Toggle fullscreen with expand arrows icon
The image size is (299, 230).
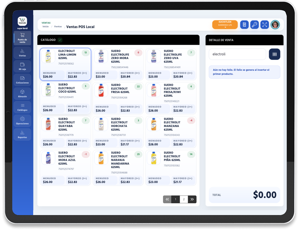[x=265, y=24]
